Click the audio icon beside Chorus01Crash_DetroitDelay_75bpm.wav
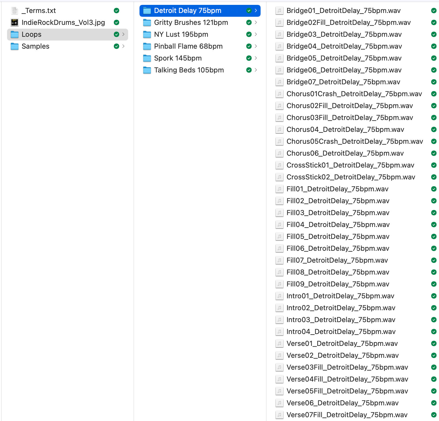This screenshot has width=439, height=421. click(x=279, y=94)
